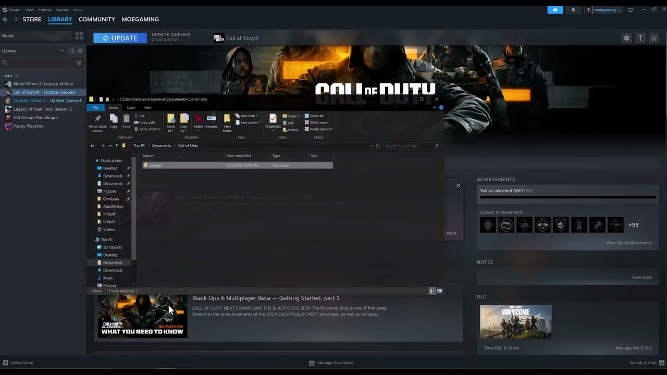Click the ready-to-play filter icon
667x375 pixels.
(x=80, y=51)
